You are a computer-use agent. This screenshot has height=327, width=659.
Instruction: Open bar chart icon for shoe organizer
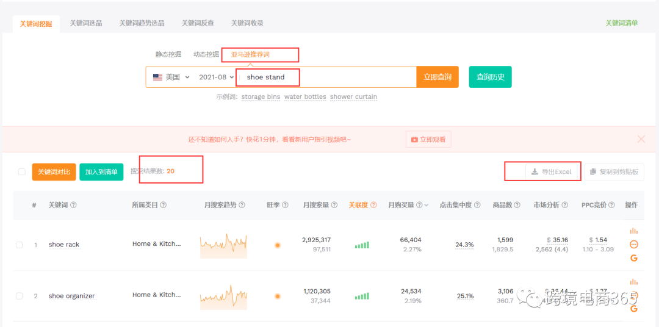[x=634, y=282]
